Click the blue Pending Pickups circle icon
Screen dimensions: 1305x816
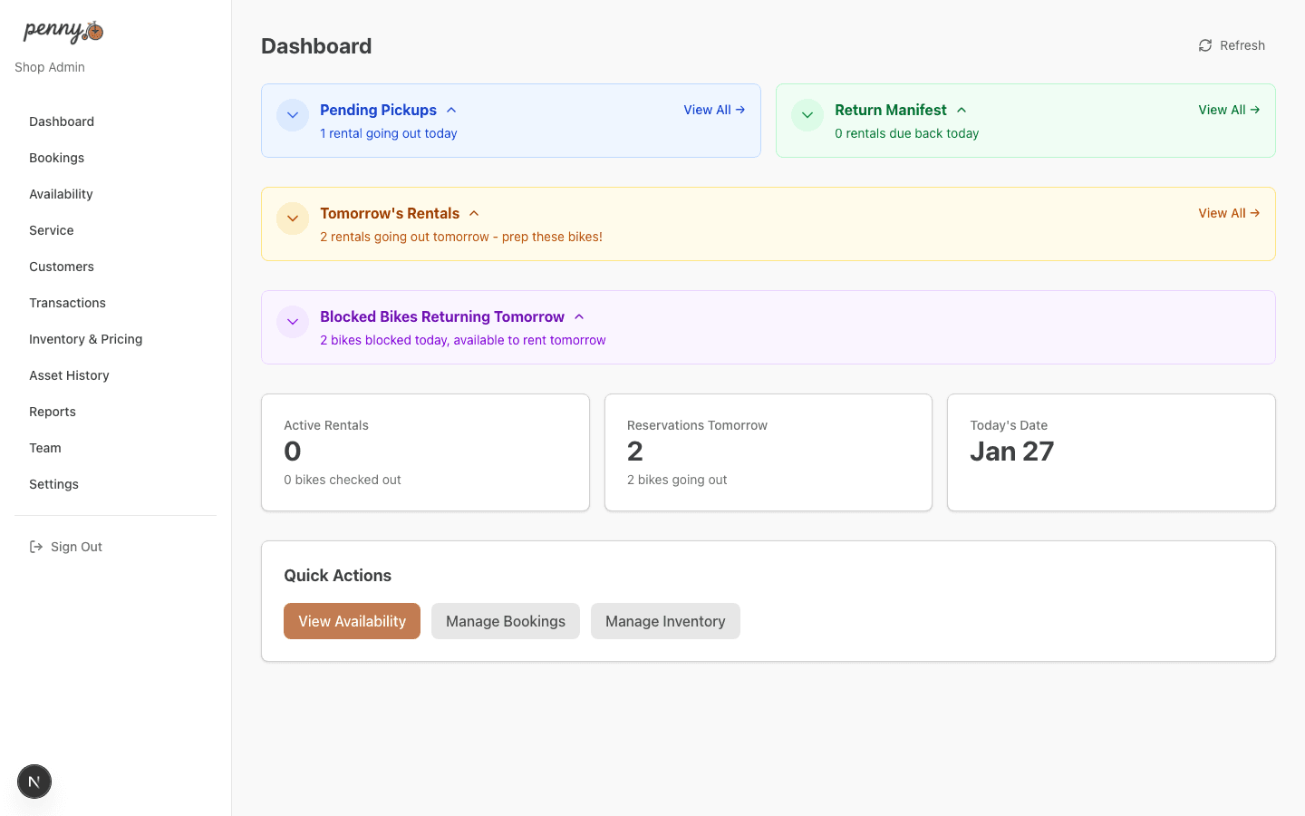293,115
